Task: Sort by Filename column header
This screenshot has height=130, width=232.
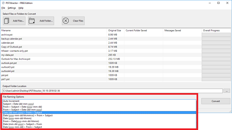Action: [53, 30]
